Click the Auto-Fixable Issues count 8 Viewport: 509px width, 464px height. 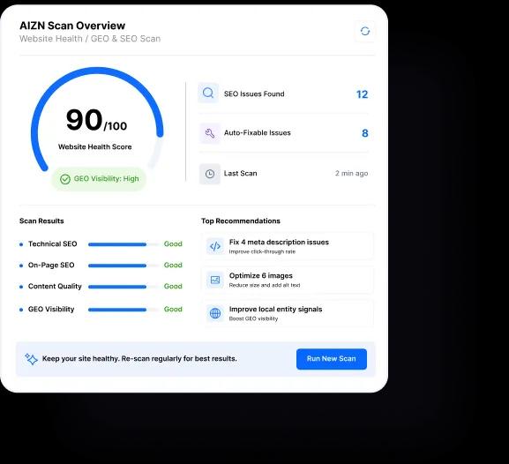coord(365,133)
